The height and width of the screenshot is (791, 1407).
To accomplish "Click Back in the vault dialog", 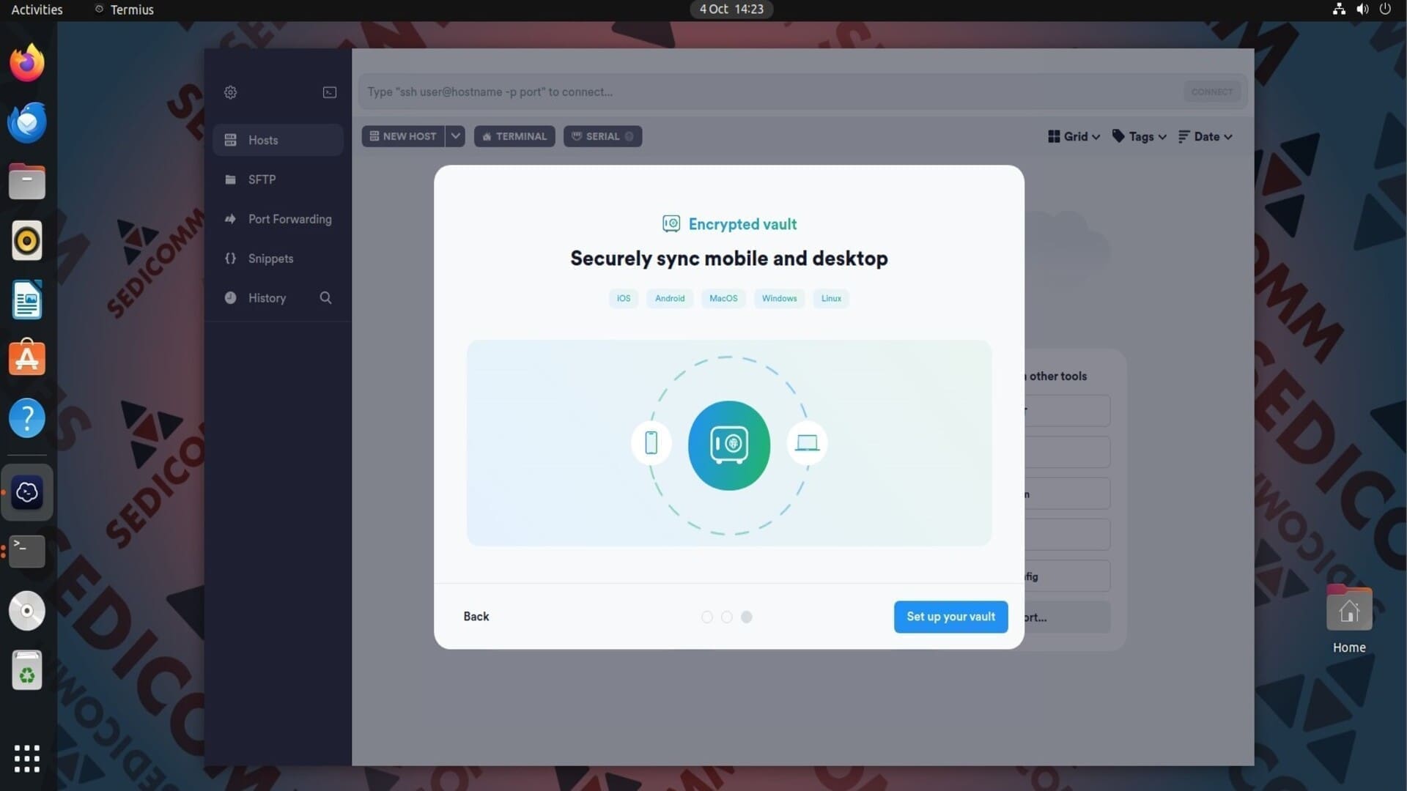I will pyautogui.click(x=476, y=617).
